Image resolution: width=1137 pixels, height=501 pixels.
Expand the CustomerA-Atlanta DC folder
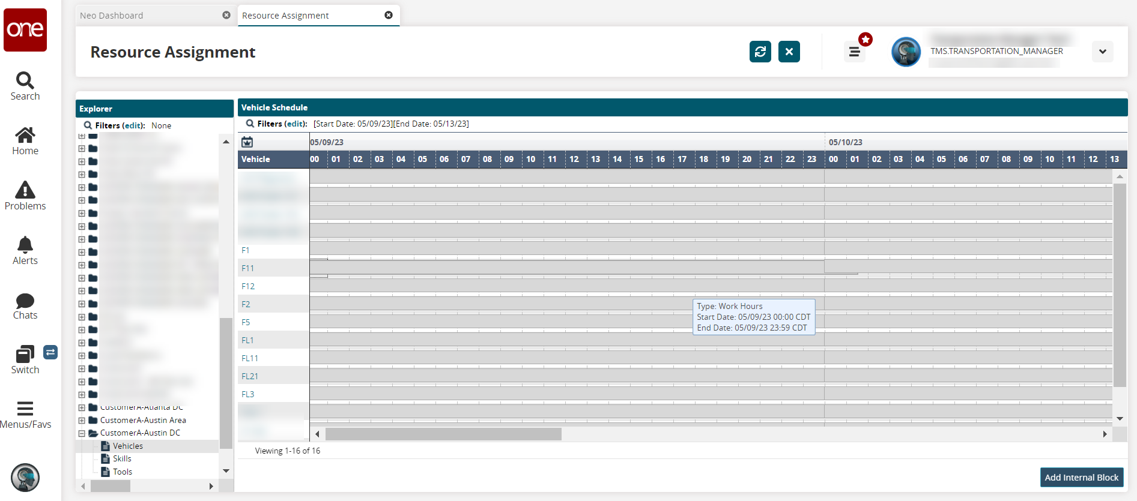[x=82, y=407]
